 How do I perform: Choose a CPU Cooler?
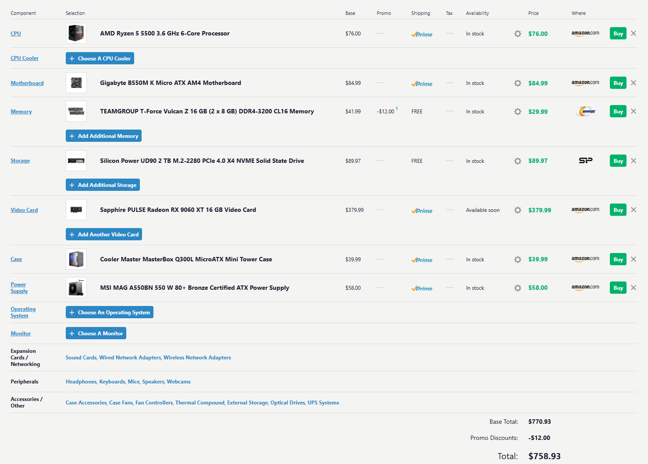(x=100, y=58)
